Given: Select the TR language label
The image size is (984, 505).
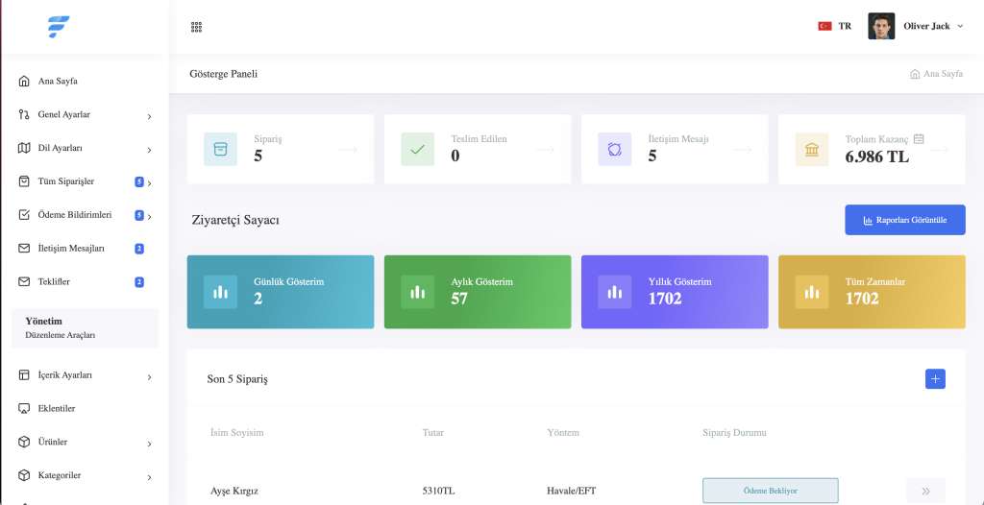Looking at the screenshot, I should pyautogui.click(x=845, y=26).
